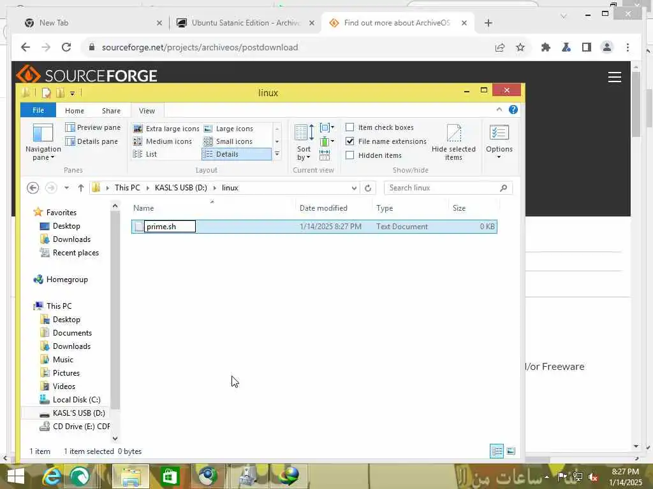Select This PC in navigation pane
The image size is (653, 489).
tap(52, 306)
